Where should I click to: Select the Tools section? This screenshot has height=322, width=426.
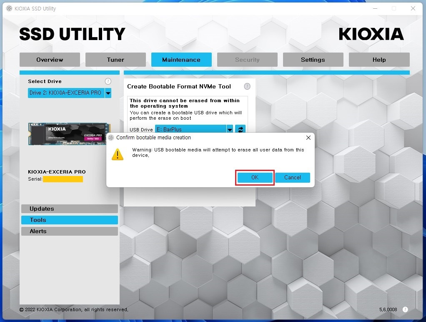70,220
